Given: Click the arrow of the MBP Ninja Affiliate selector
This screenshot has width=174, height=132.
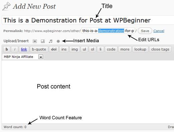Looking at the screenshot, I should click(41, 57).
